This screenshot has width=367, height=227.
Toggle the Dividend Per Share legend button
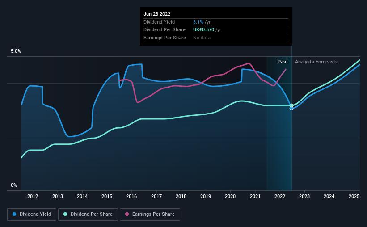pos(88,214)
